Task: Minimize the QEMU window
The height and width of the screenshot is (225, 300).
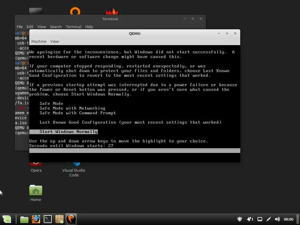Action: tap(219, 33)
